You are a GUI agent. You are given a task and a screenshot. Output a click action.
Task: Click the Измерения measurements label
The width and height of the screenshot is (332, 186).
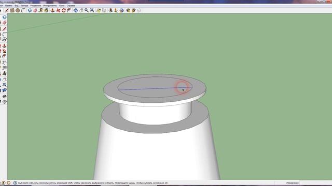pos(293,183)
